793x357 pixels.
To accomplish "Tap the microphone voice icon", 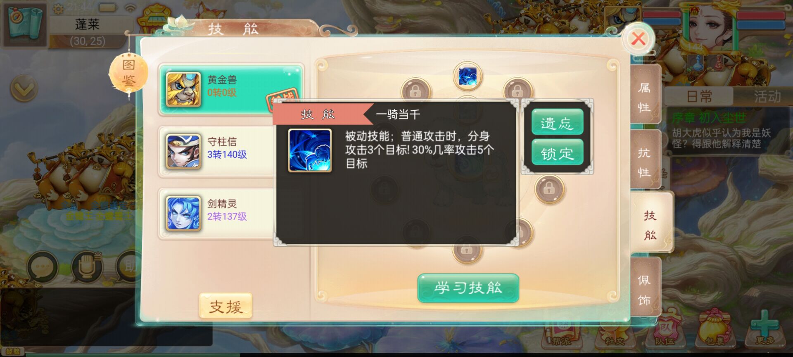I will click(x=87, y=268).
